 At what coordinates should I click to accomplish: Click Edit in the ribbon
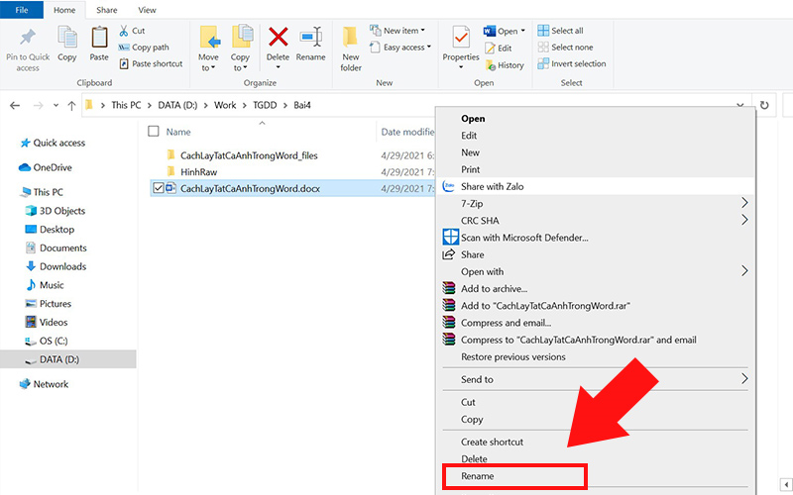click(x=499, y=48)
